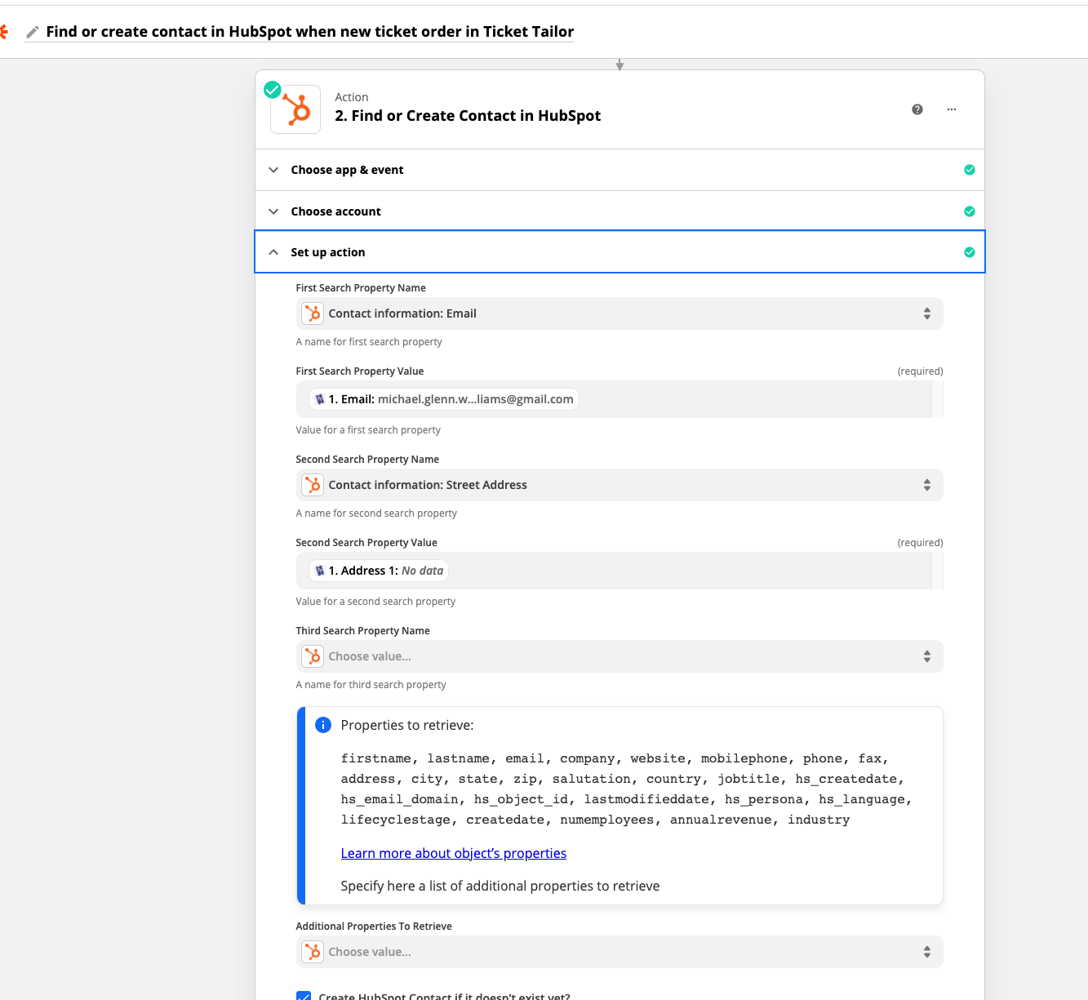
Task: Click the 'A name for third search property' hint
Action: click(x=371, y=685)
